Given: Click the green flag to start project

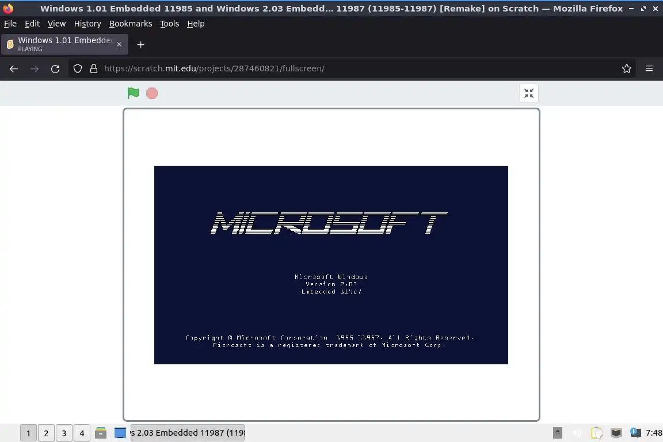Looking at the screenshot, I should pyautogui.click(x=133, y=93).
